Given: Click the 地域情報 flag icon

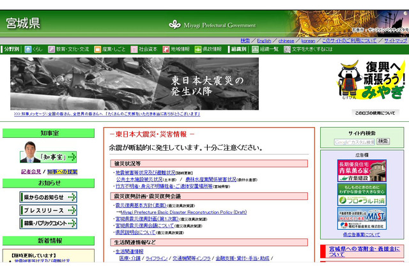Looking at the screenshot, I should [166, 49].
